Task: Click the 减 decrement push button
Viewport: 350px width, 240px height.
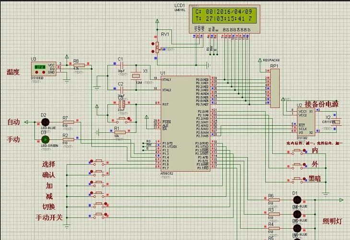Action: click(x=98, y=194)
